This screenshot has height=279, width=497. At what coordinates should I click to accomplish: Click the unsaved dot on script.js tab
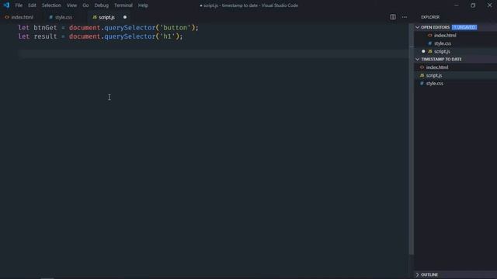pyautogui.click(x=125, y=17)
